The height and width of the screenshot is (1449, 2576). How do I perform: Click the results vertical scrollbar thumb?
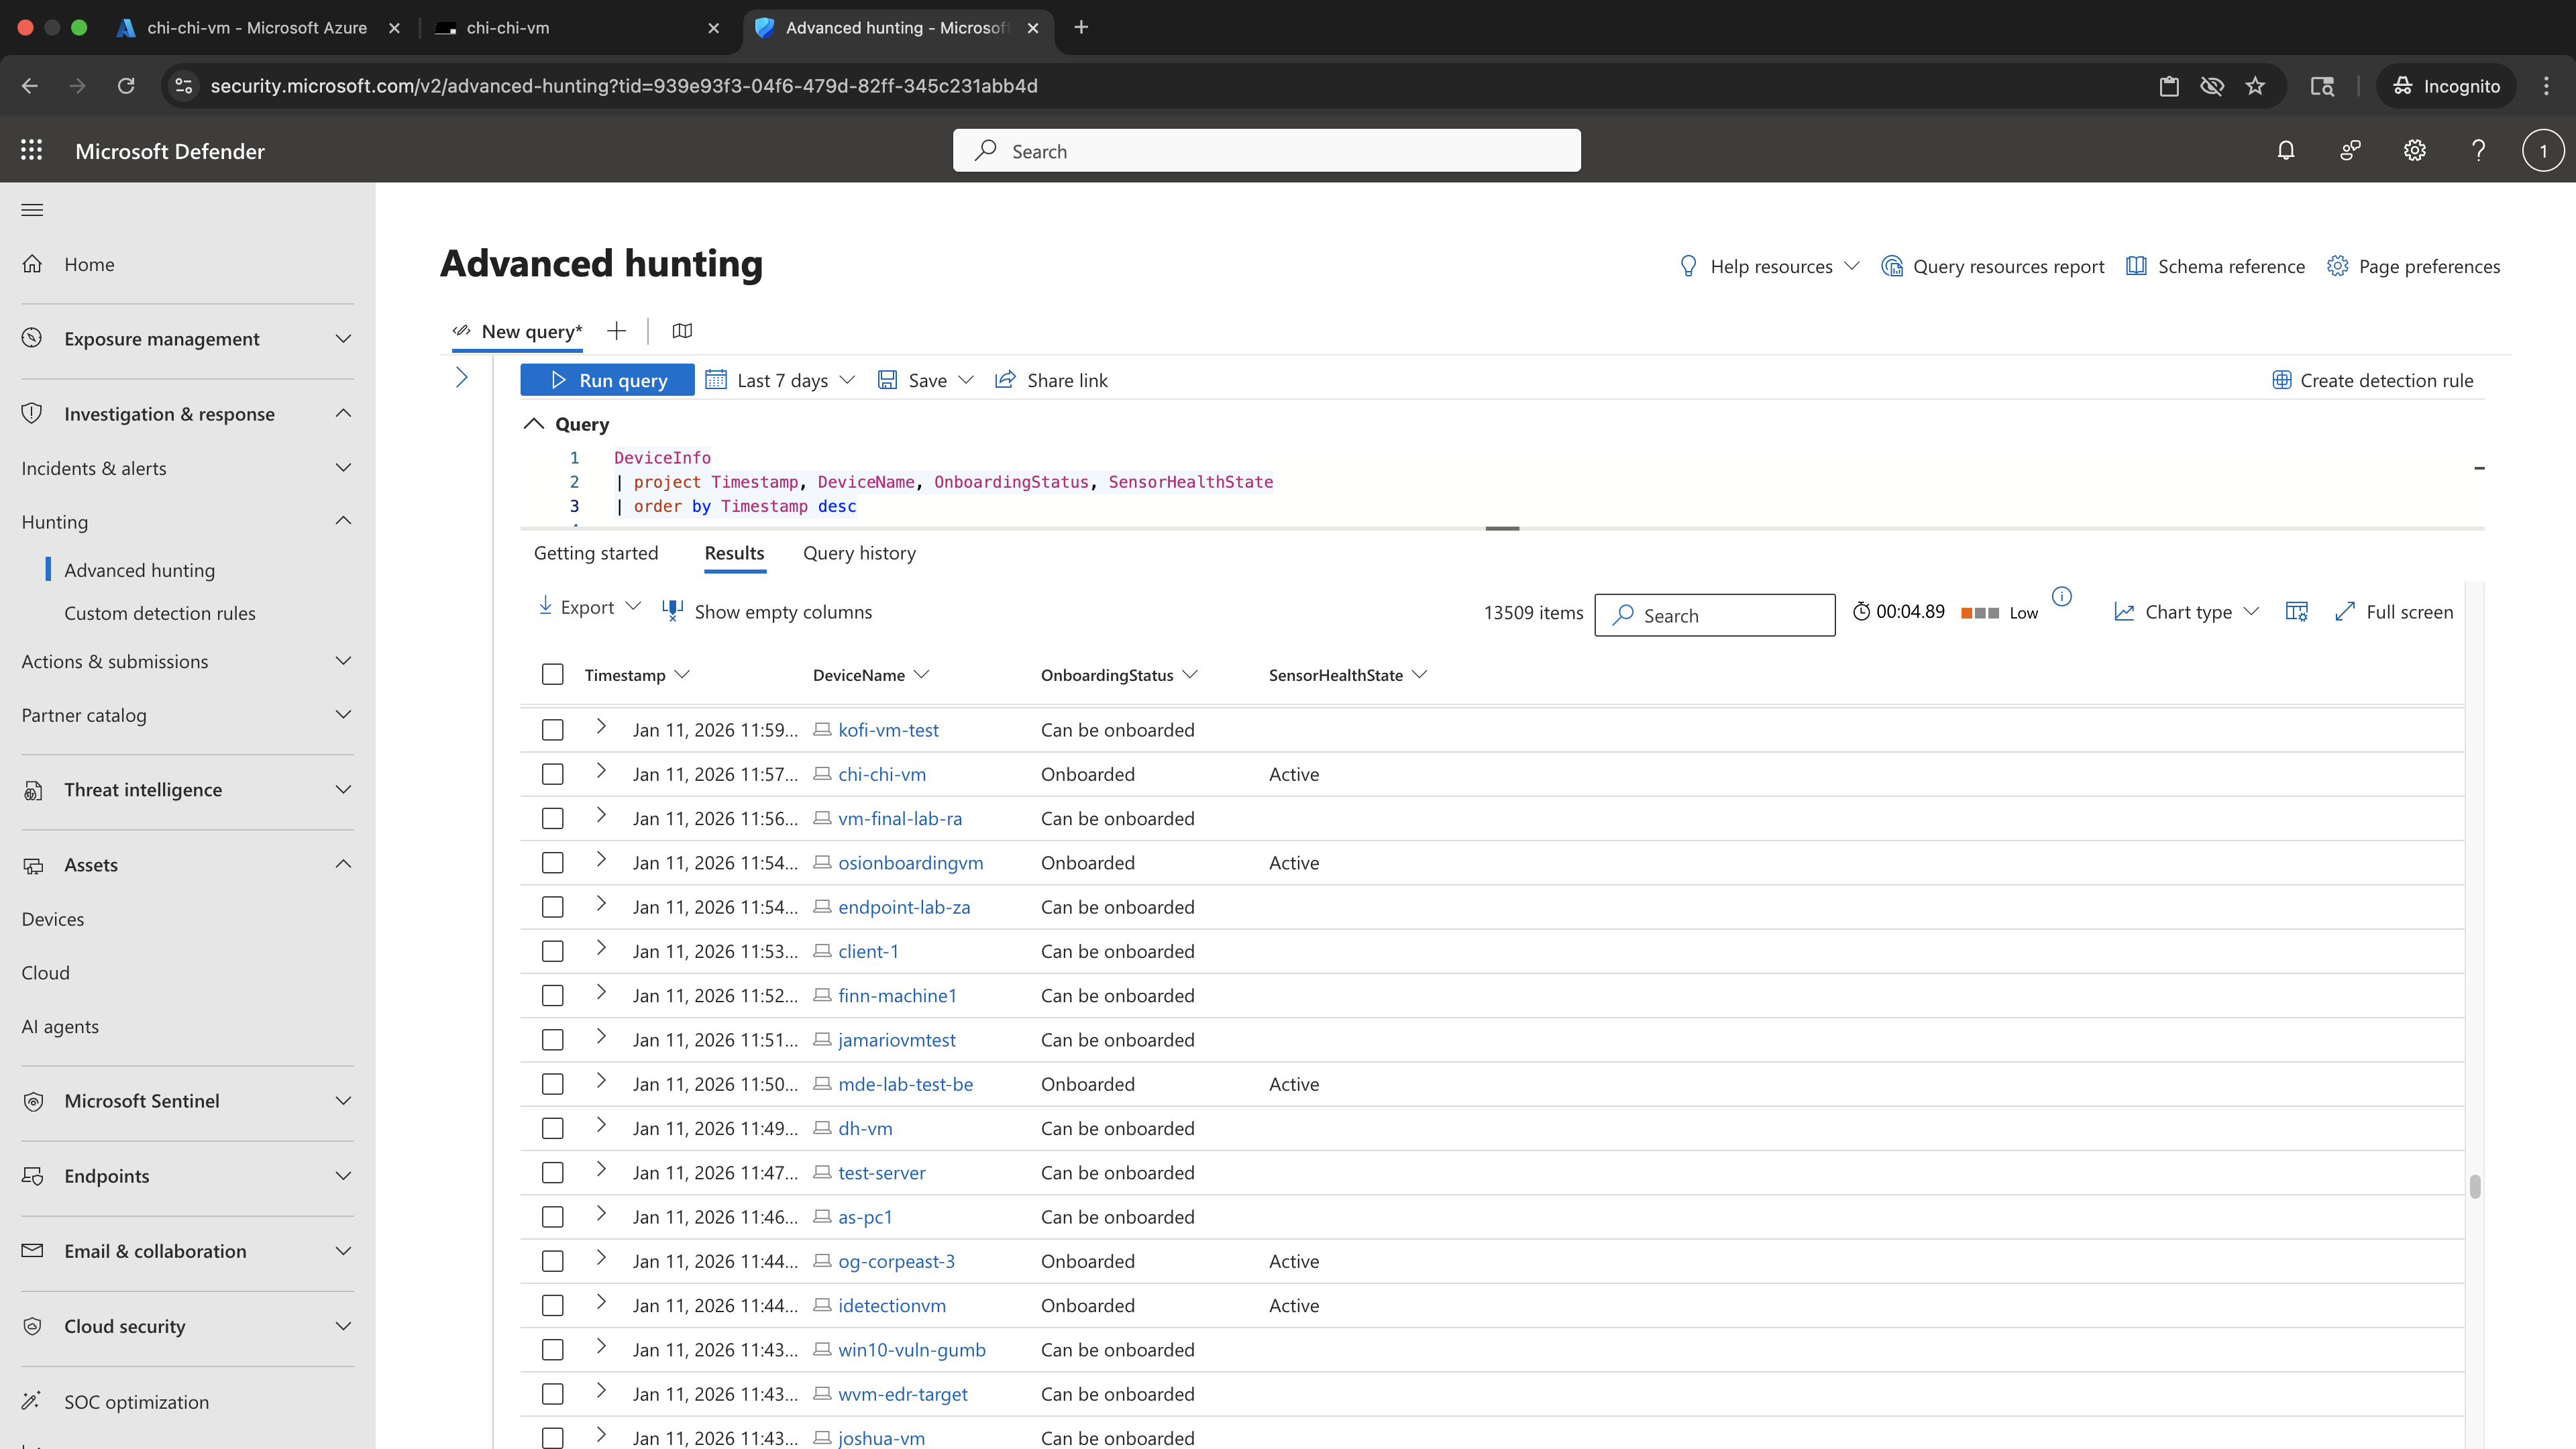(2475, 1186)
